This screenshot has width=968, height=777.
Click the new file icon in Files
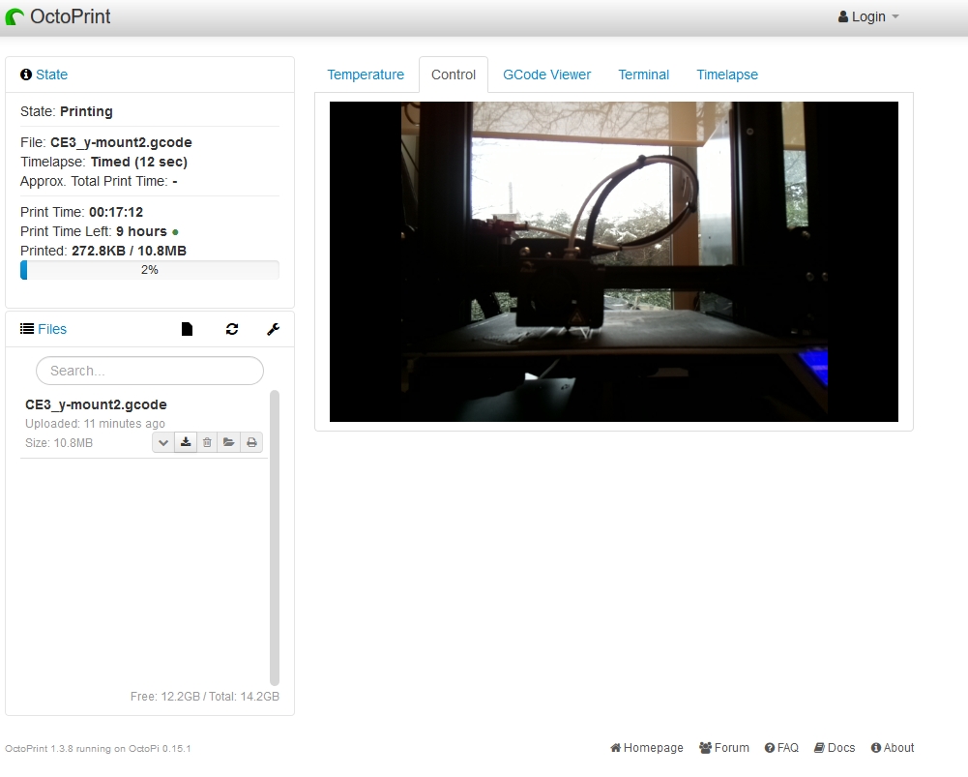coord(187,329)
